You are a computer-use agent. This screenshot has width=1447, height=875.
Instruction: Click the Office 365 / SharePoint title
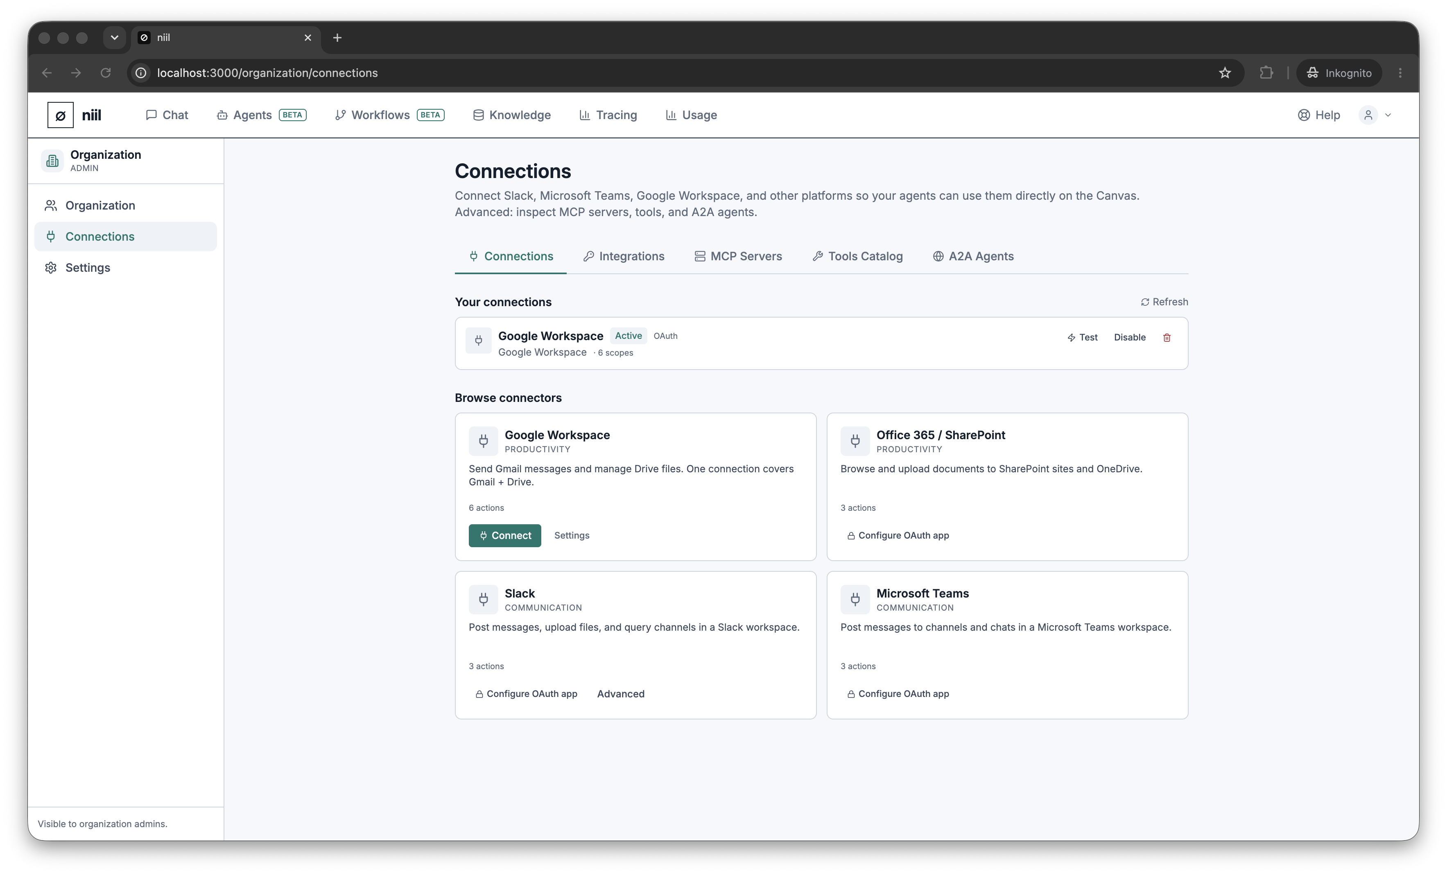[x=941, y=435]
